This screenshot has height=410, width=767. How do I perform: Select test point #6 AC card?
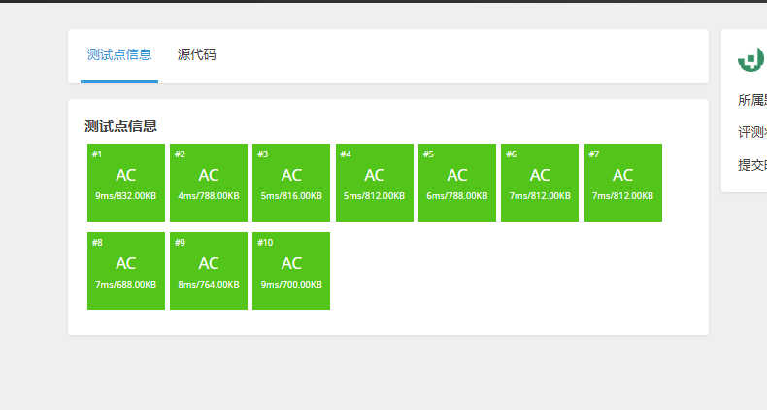[540, 183]
